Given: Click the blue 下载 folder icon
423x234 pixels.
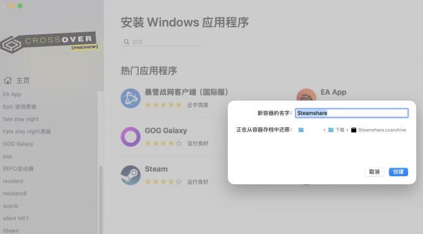Looking at the screenshot, I should (331, 130).
